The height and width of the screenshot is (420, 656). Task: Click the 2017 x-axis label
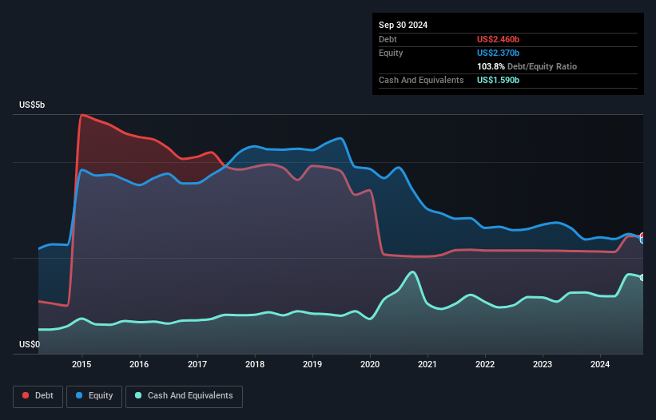pos(197,364)
